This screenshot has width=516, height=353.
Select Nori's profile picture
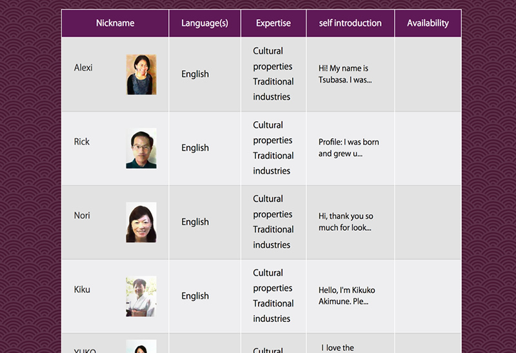141,223
